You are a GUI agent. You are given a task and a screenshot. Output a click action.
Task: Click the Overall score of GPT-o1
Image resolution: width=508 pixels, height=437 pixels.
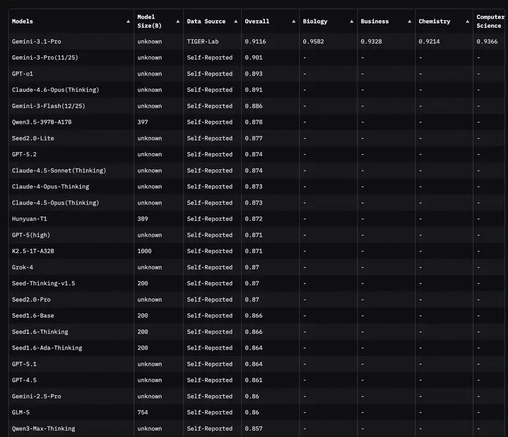click(x=253, y=74)
